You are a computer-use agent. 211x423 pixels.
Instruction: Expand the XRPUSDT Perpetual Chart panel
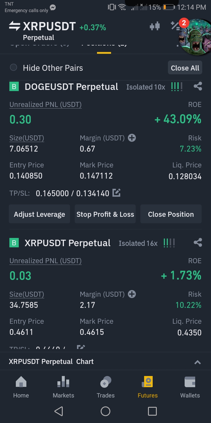click(x=198, y=362)
